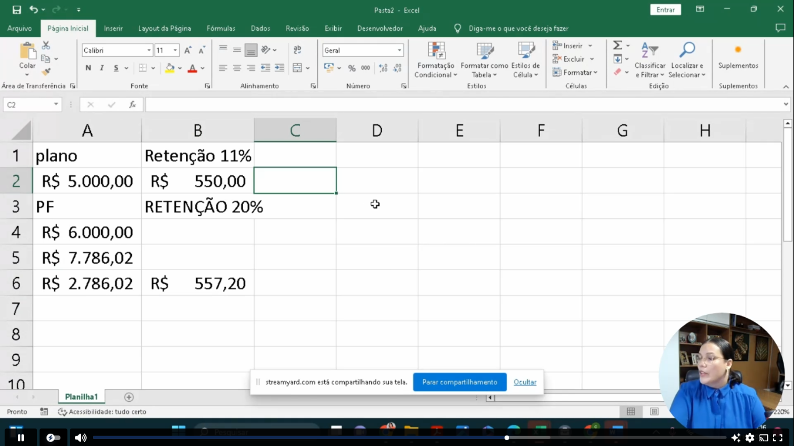
Task: Open the font size 11 dropdown
Action: [175, 51]
